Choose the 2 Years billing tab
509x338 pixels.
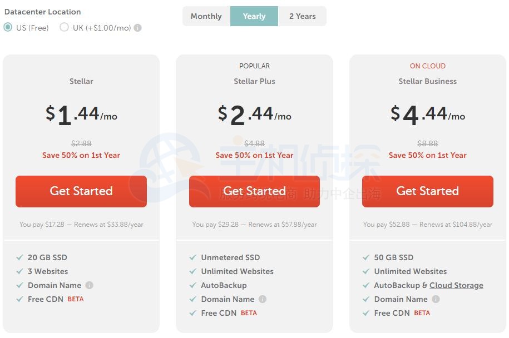click(x=302, y=16)
